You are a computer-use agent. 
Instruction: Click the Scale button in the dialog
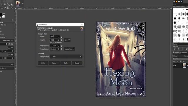pyautogui.click(x=66, y=63)
